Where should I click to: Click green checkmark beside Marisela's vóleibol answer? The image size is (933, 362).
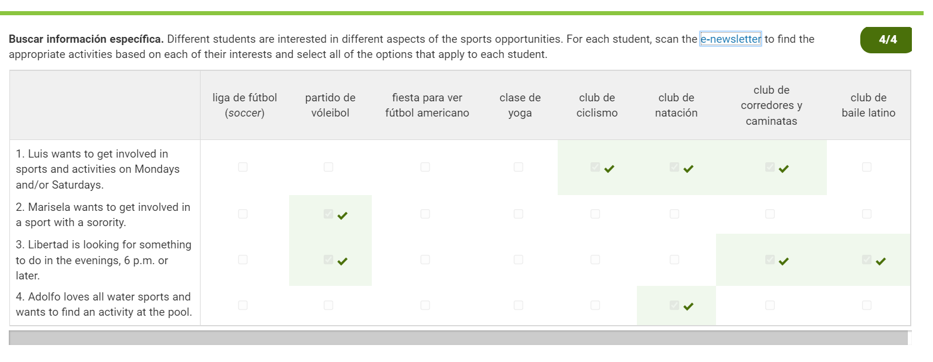pyautogui.click(x=342, y=216)
